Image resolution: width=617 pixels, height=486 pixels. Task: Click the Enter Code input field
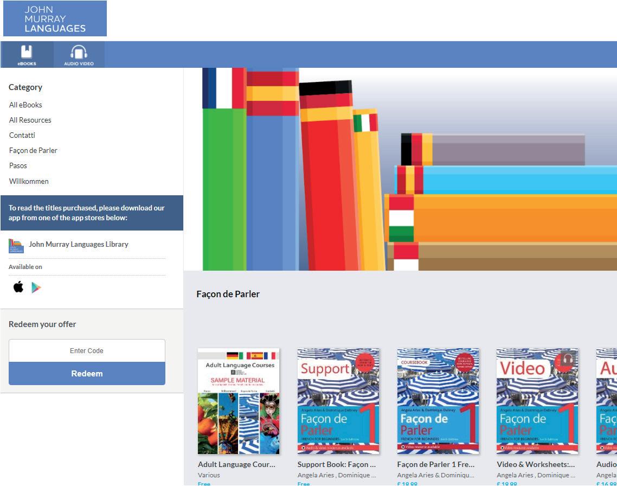click(87, 350)
